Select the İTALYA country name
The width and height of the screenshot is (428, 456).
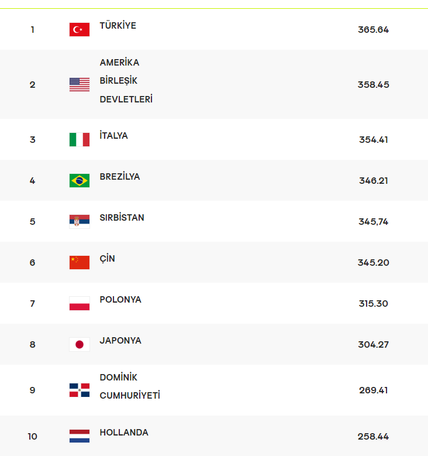coord(114,136)
